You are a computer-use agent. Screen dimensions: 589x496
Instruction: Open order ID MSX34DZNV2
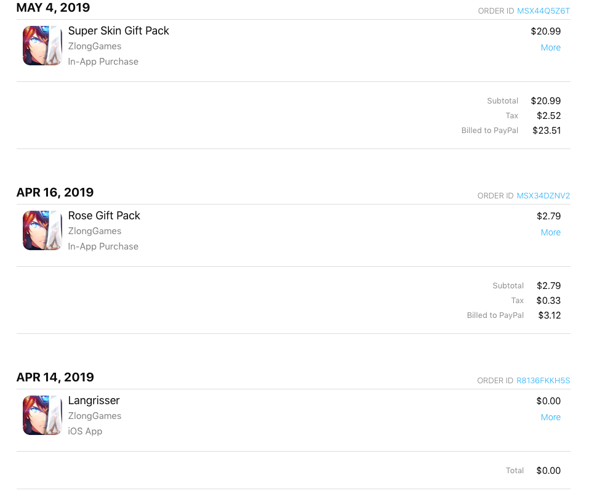pos(543,196)
